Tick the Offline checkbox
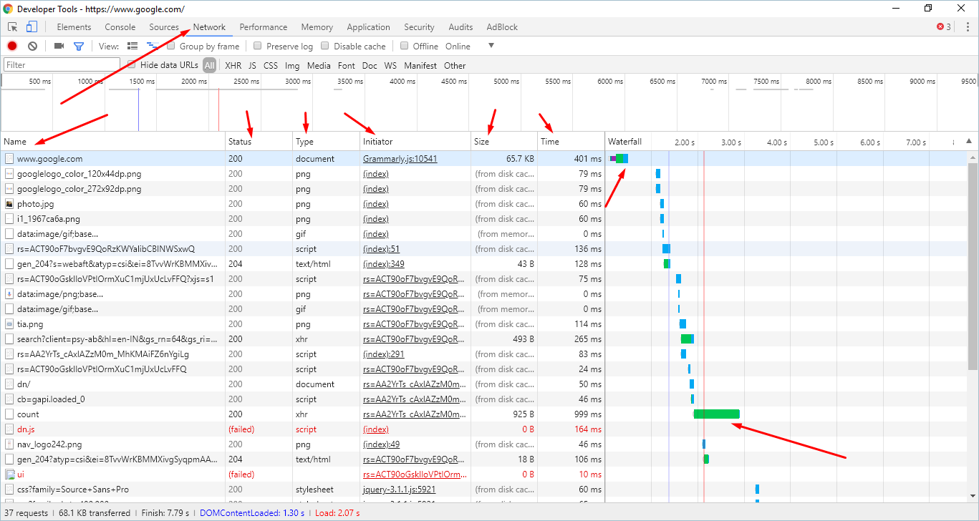 click(x=405, y=46)
